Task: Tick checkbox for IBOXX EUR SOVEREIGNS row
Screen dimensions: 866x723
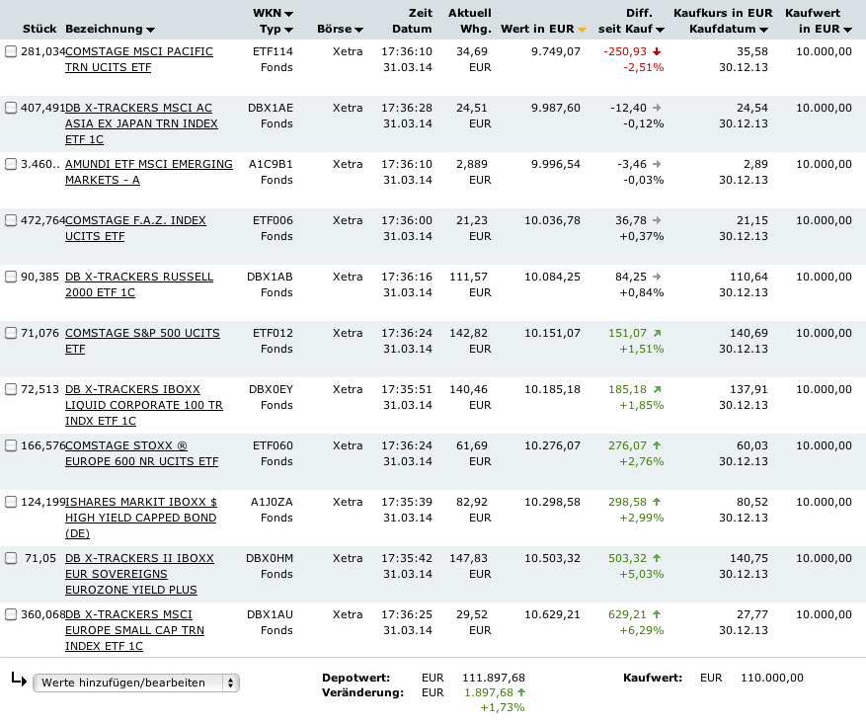Action: tap(11, 559)
